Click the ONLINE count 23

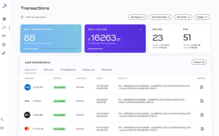click(x=158, y=38)
